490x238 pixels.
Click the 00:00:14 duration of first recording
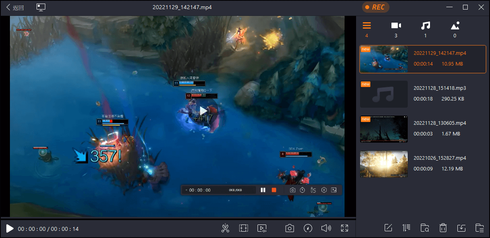423,64
